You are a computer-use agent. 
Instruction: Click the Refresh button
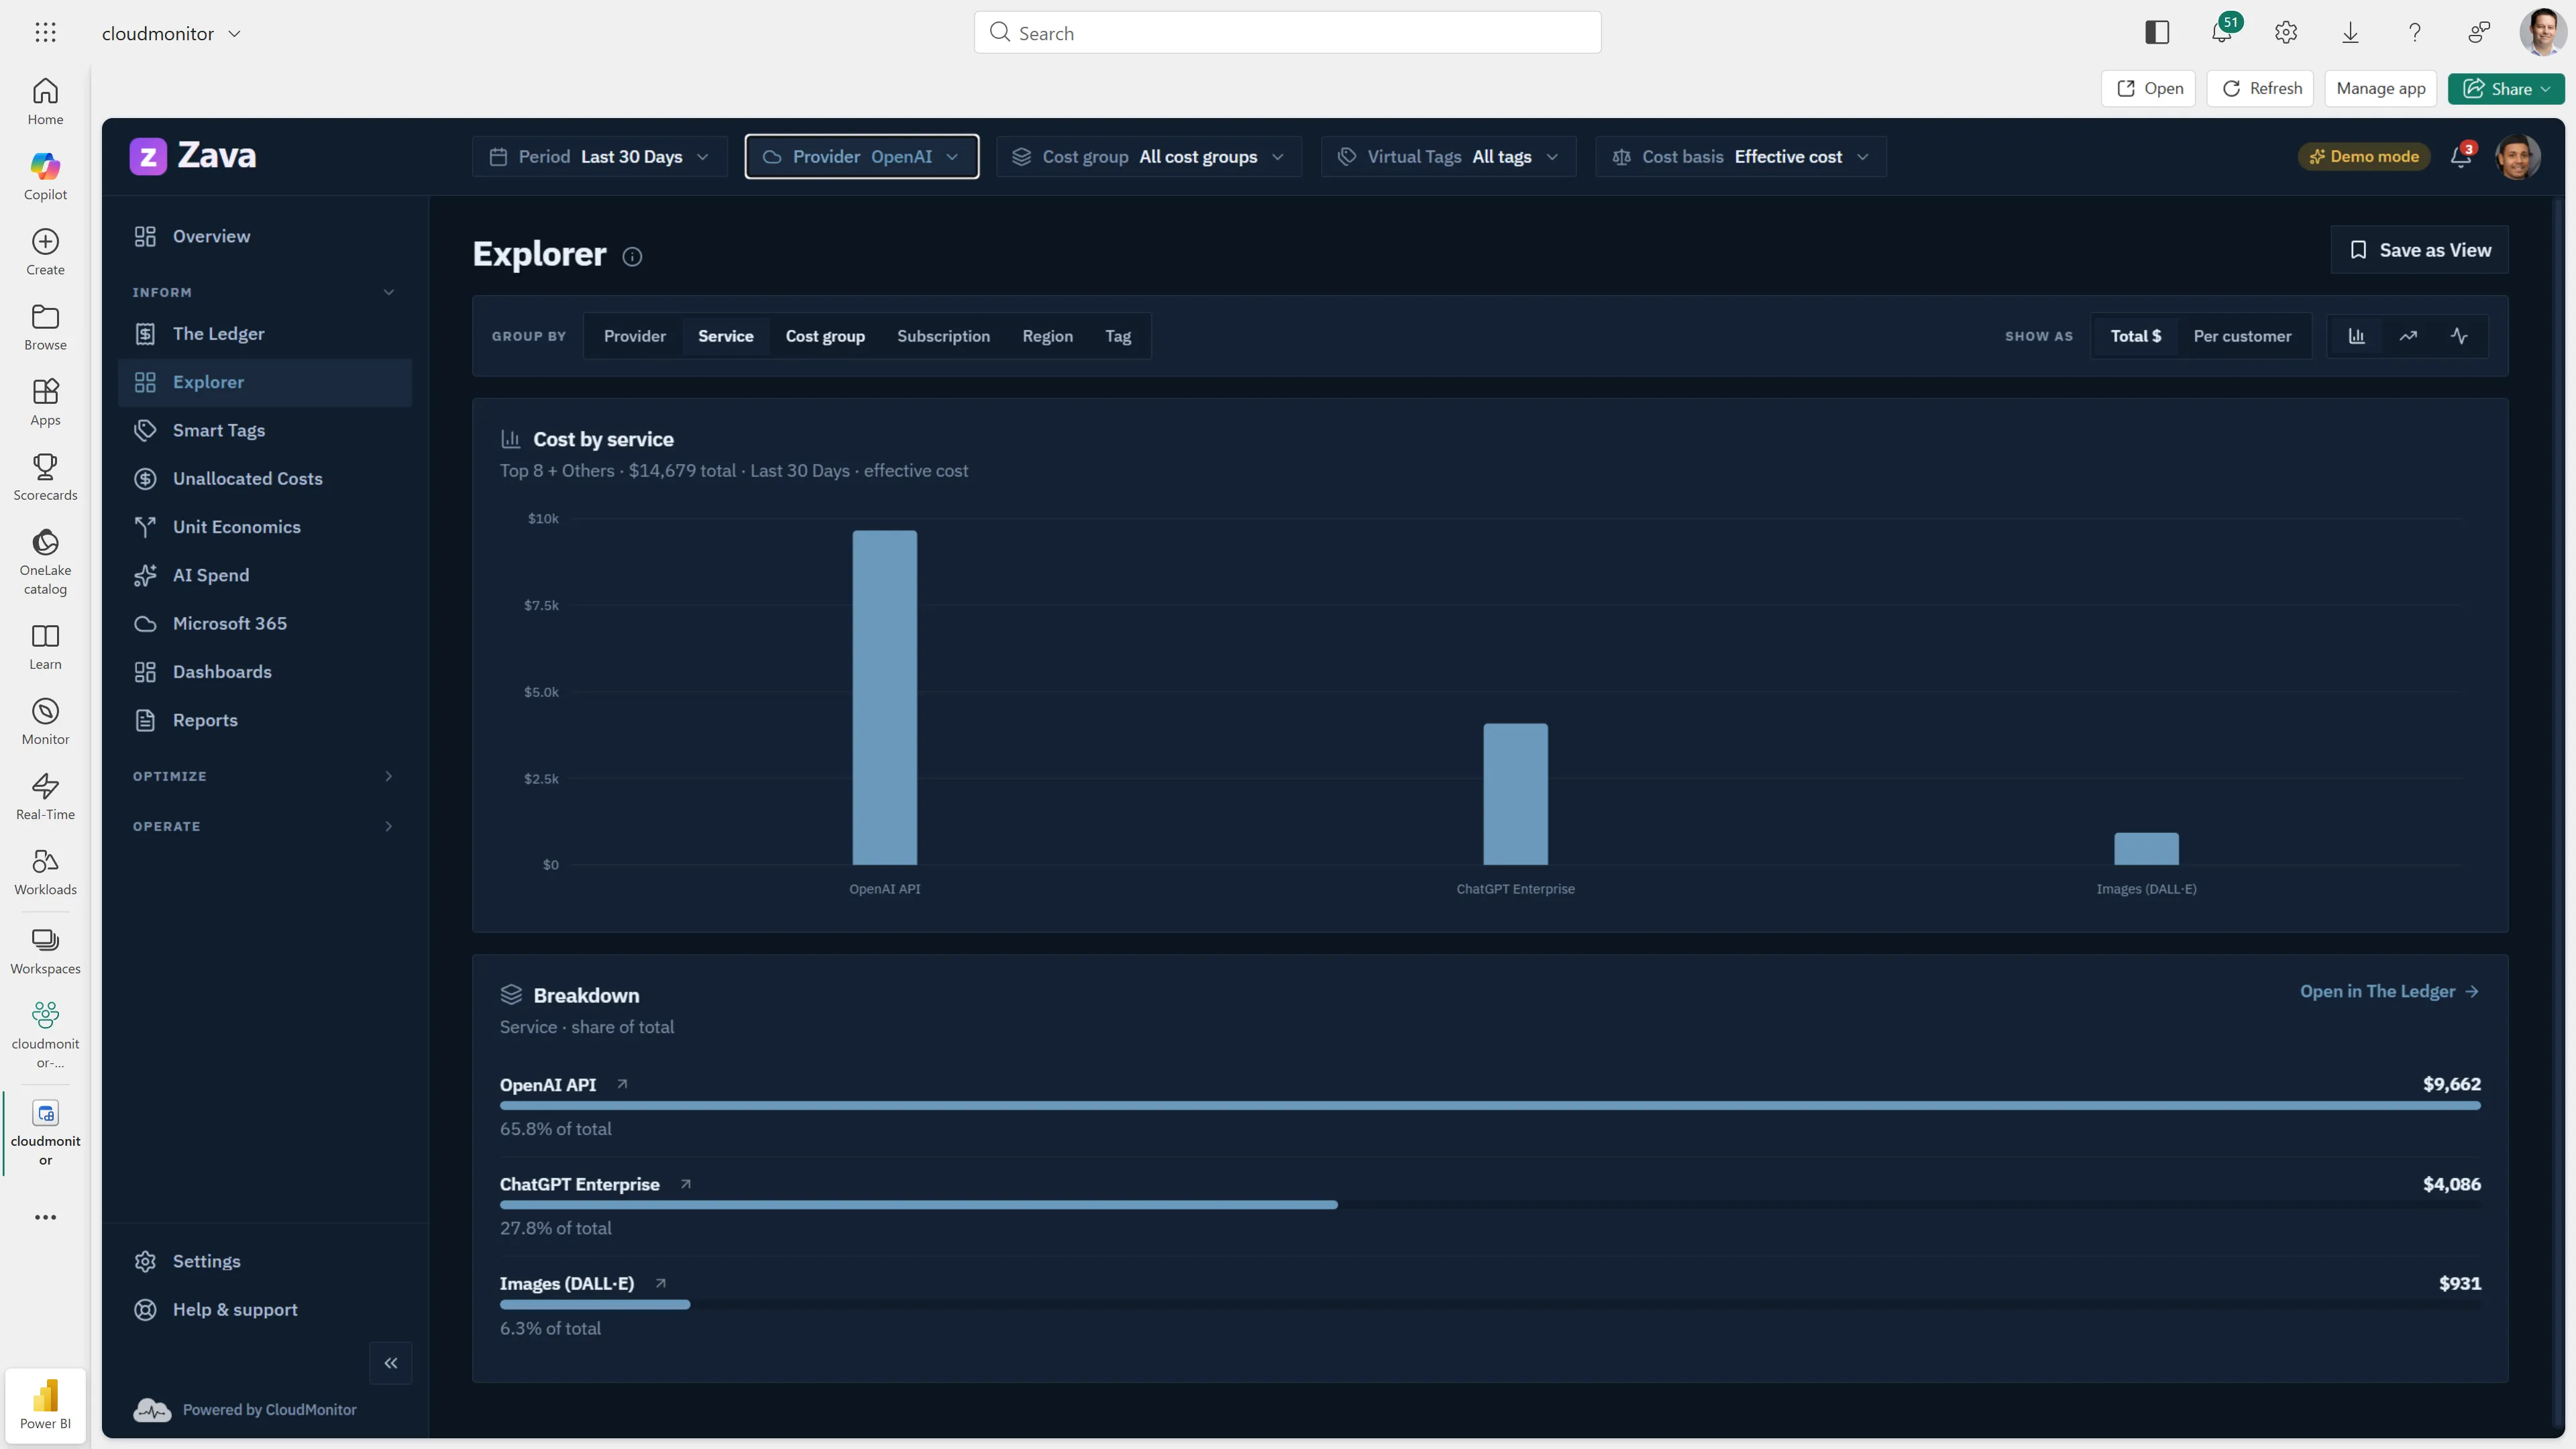click(2261, 88)
